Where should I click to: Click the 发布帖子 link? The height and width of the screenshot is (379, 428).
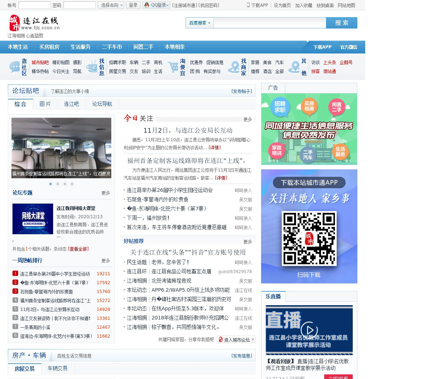242,91
